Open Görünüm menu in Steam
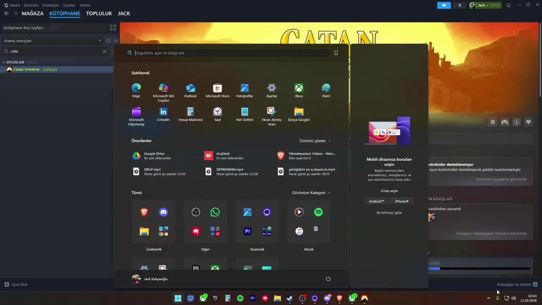 31,5
